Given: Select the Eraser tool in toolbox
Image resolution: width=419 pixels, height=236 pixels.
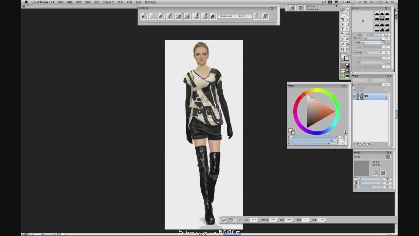Looking at the screenshot, I should click(x=347, y=39).
